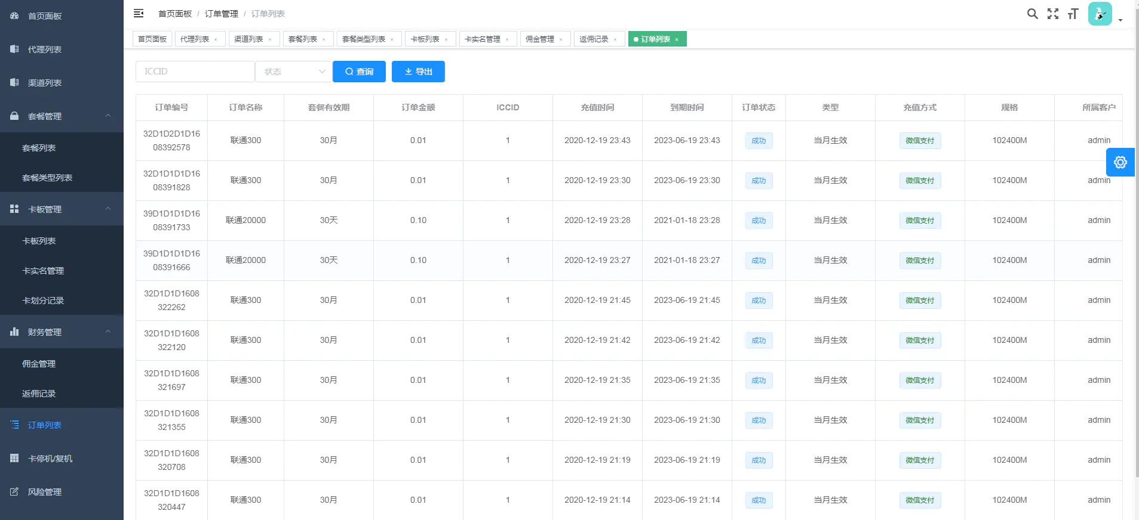
Task: Open the font size adjustment icon
Action: point(1073,14)
